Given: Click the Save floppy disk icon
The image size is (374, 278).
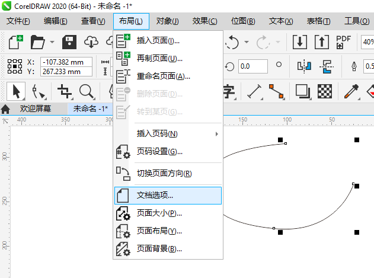Looking at the screenshot, I should (x=69, y=42).
